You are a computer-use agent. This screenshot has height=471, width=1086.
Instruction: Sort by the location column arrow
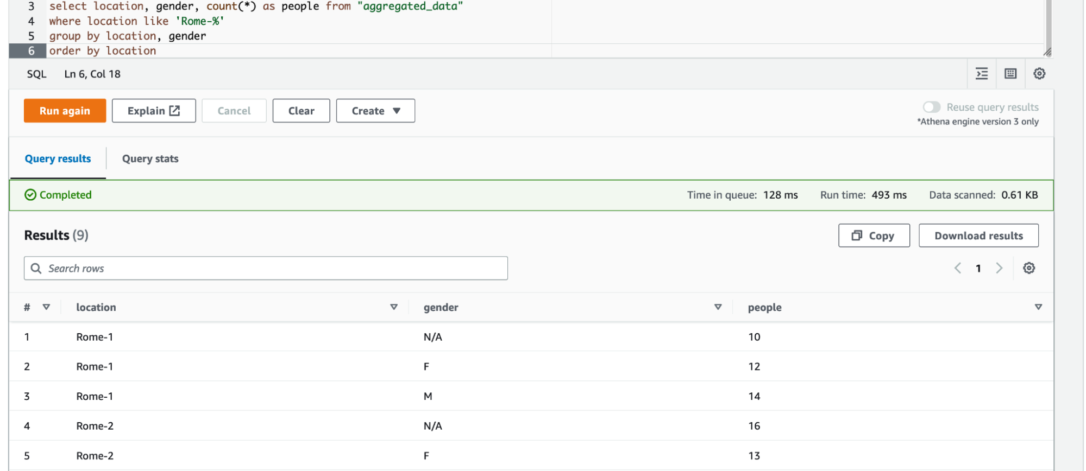point(394,307)
